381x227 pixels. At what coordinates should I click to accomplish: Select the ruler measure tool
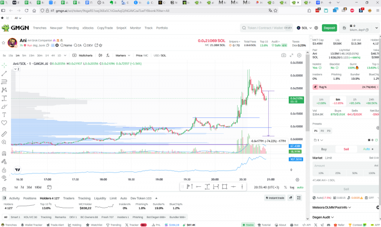click(4, 134)
